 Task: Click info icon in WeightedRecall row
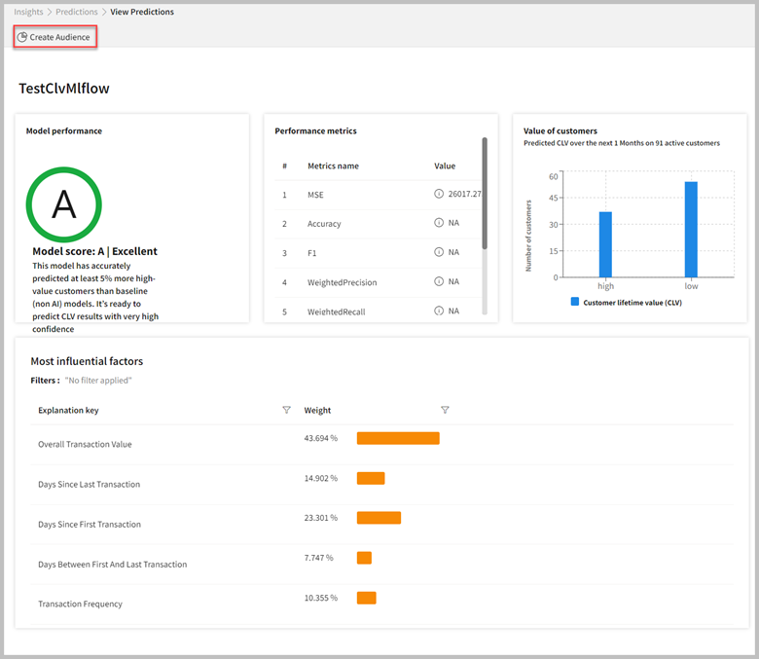pos(439,311)
